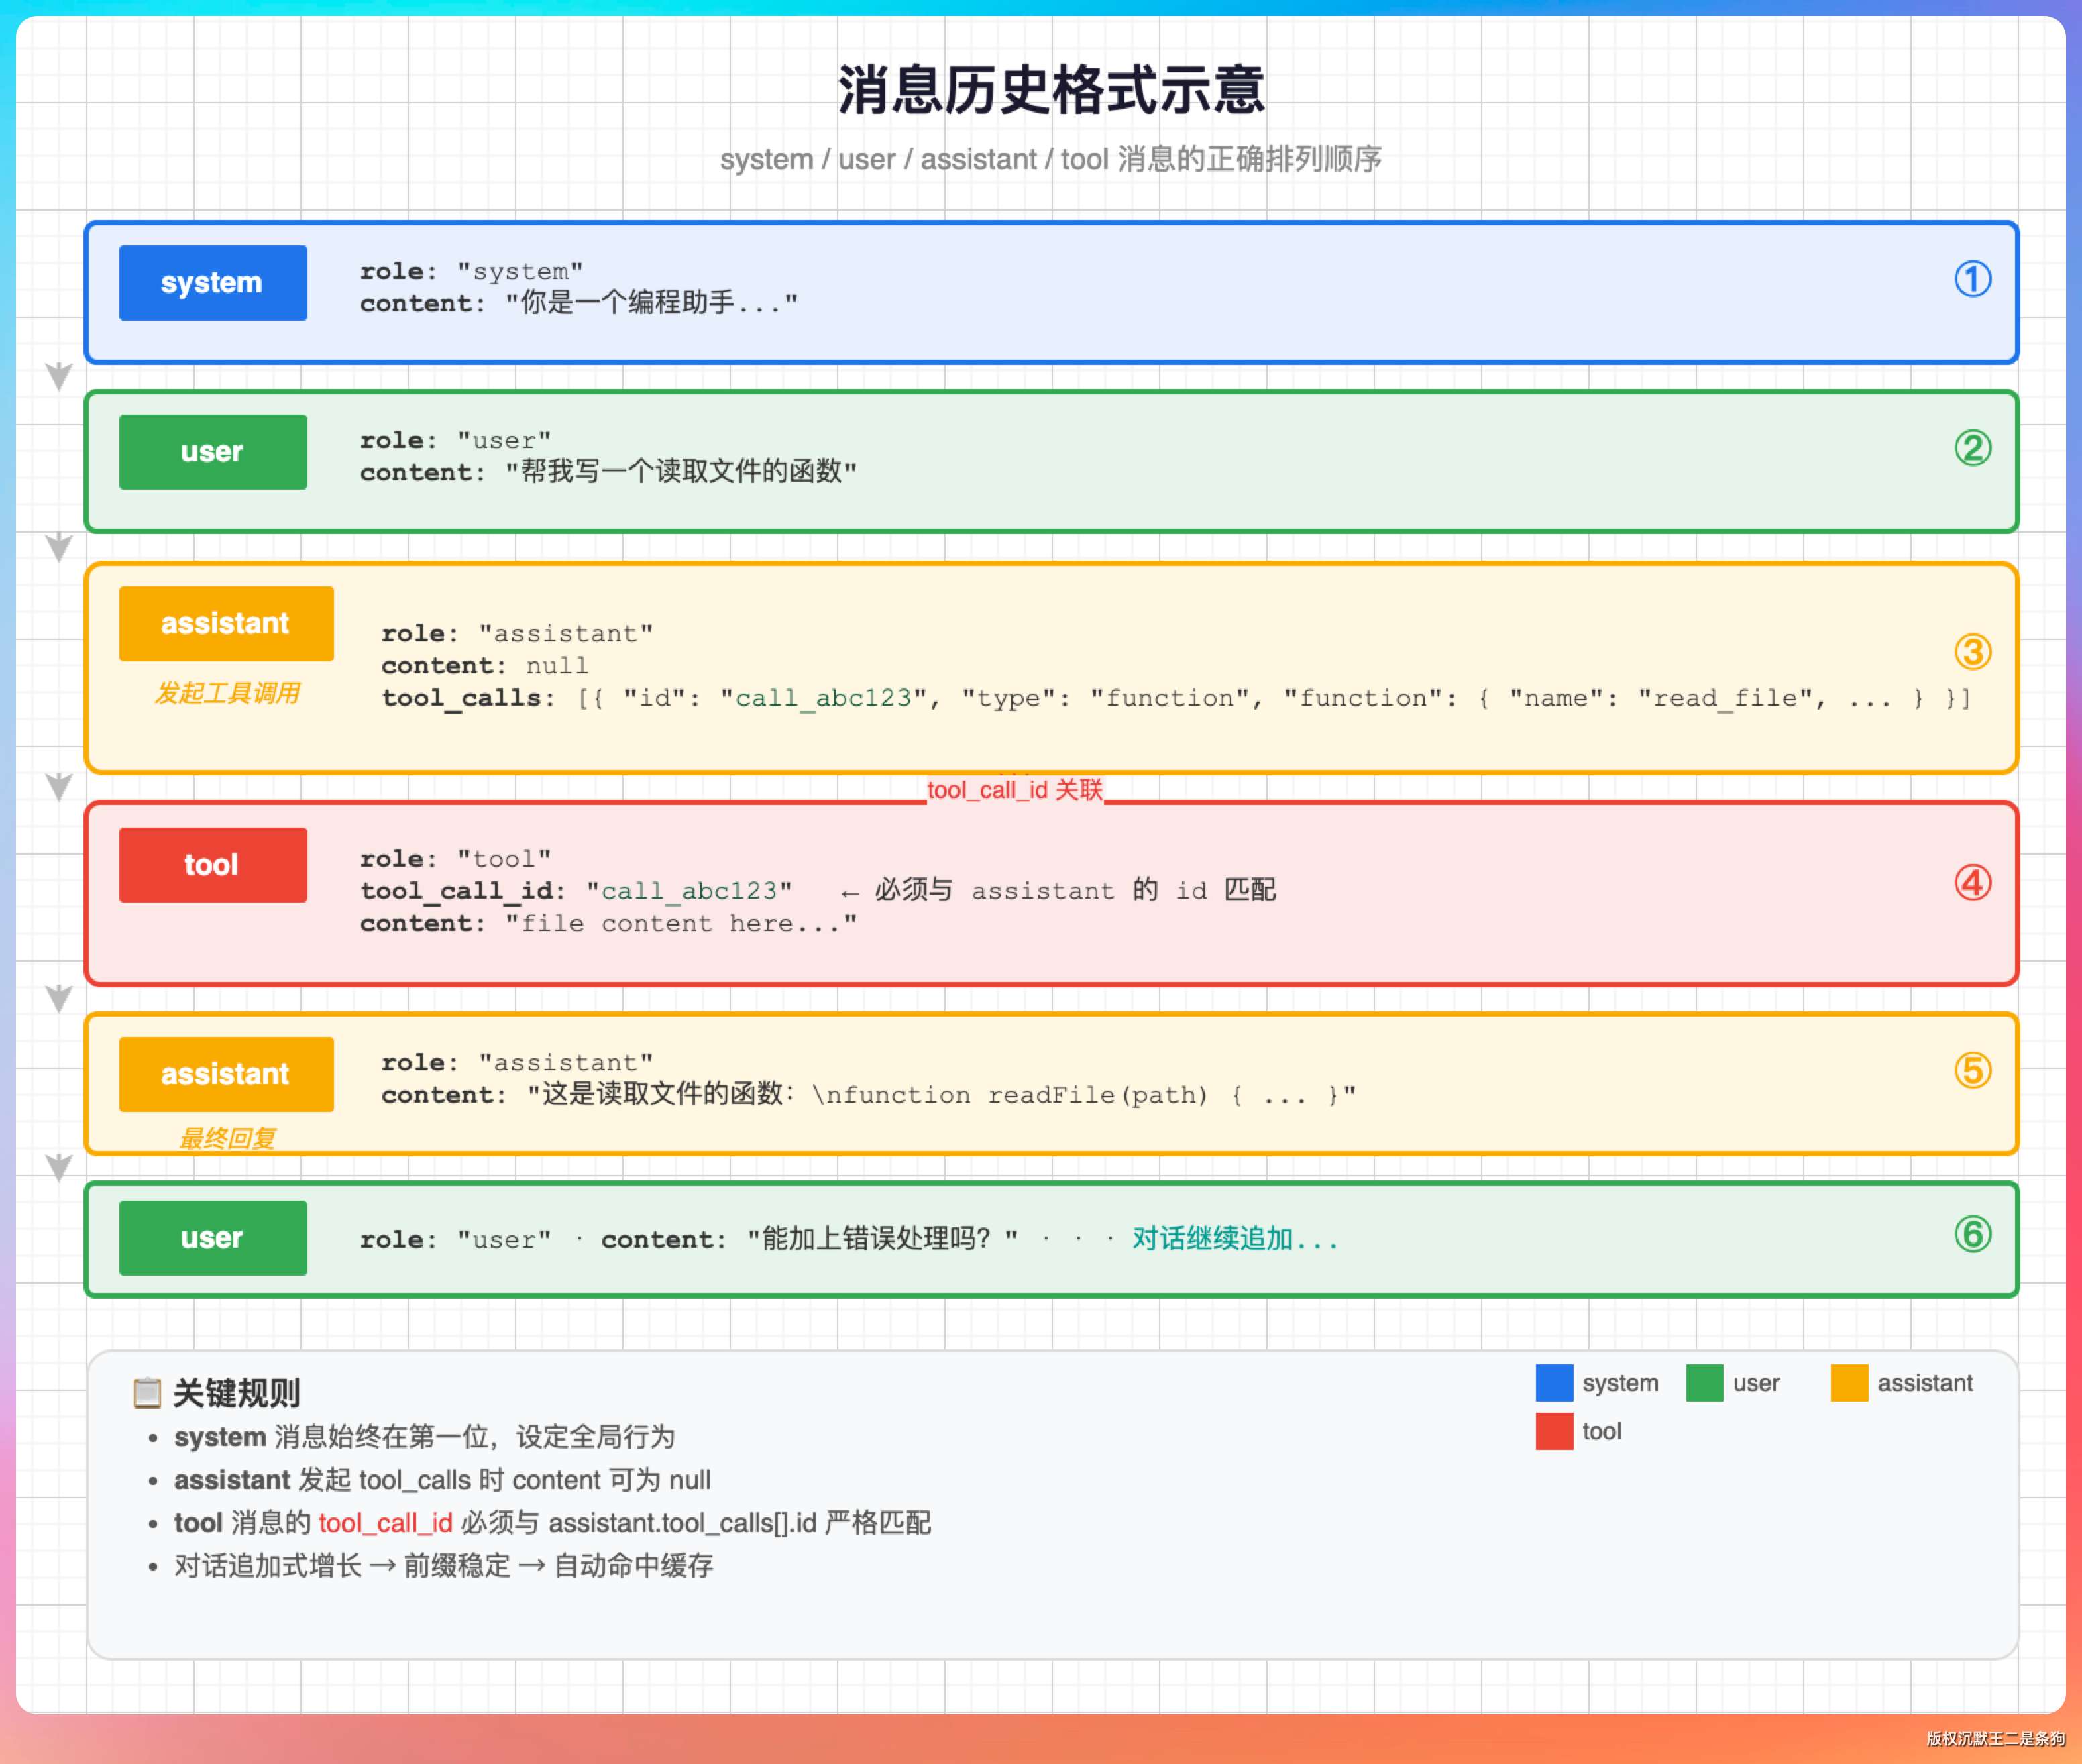Click the circled number ⑥ in last user card
2082x1764 pixels.
[x=1972, y=1234]
